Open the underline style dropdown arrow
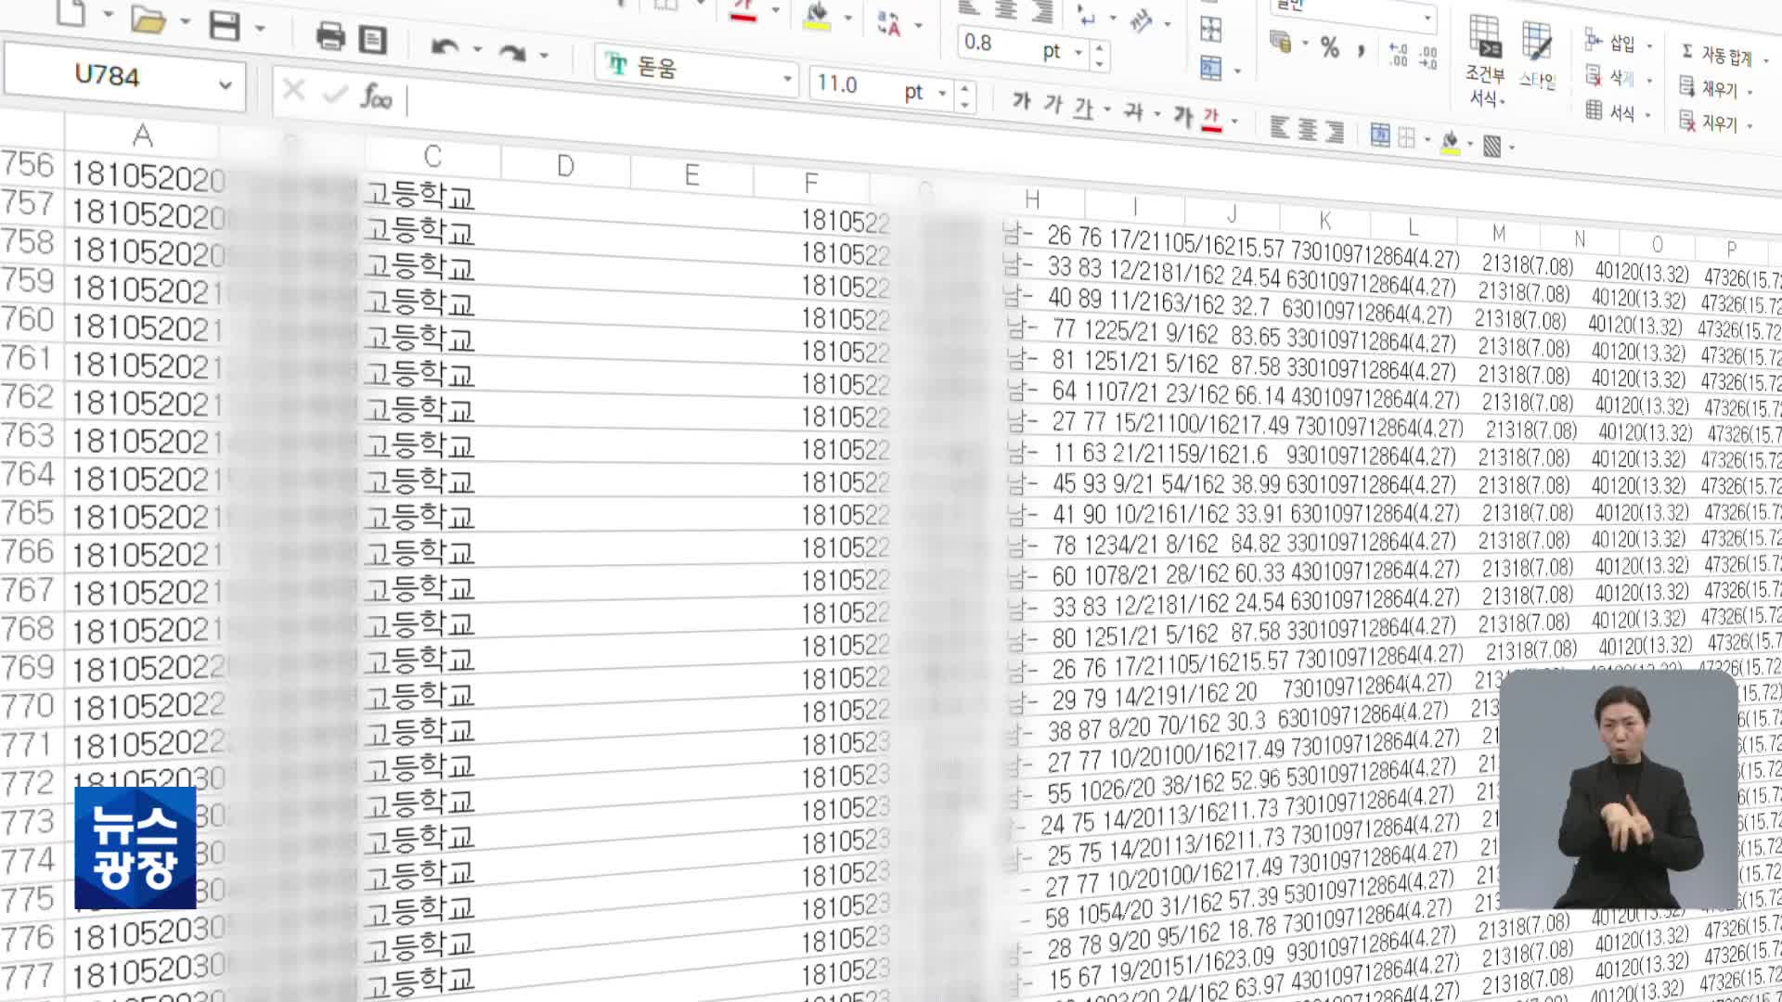This screenshot has width=1782, height=1002. click(x=1107, y=110)
